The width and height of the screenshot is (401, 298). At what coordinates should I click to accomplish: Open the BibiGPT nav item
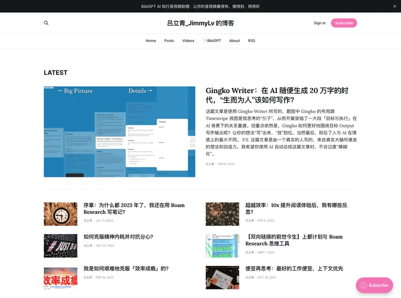point(212,41)
